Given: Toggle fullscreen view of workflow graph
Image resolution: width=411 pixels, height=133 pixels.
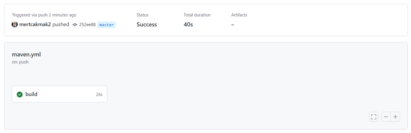Looking at the screenshot, I should (x=374, y=117).
